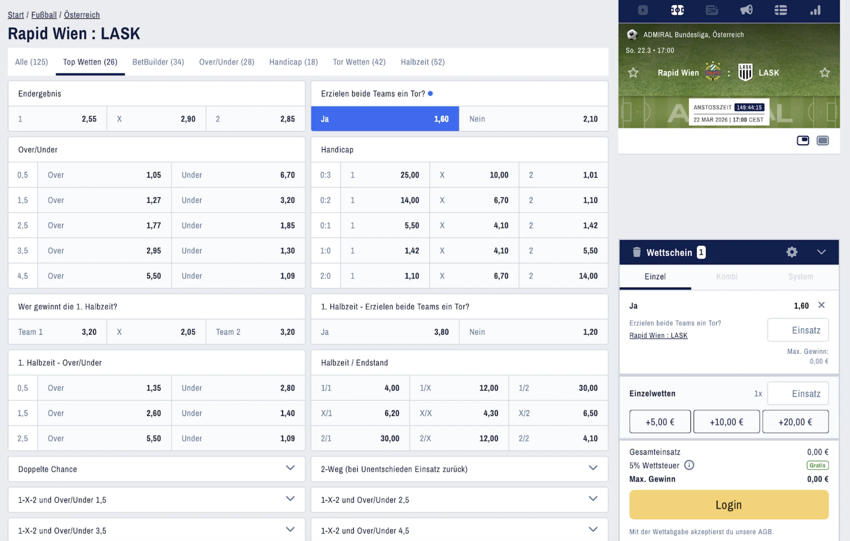Click the TV schedule icon
Screen dimensions: 850x541
pyautogui.click(x=712, y=10)
